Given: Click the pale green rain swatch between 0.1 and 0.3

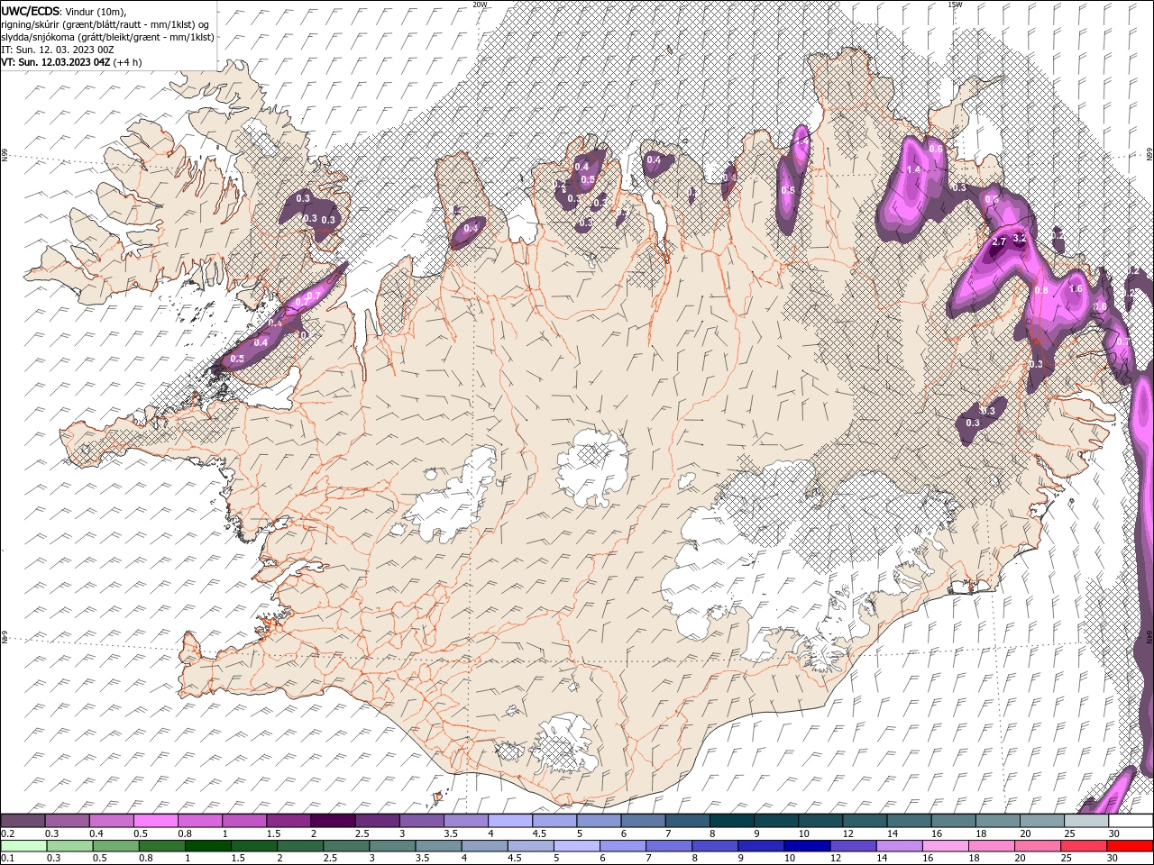Looking at the screenshot, I should point(23,845).
